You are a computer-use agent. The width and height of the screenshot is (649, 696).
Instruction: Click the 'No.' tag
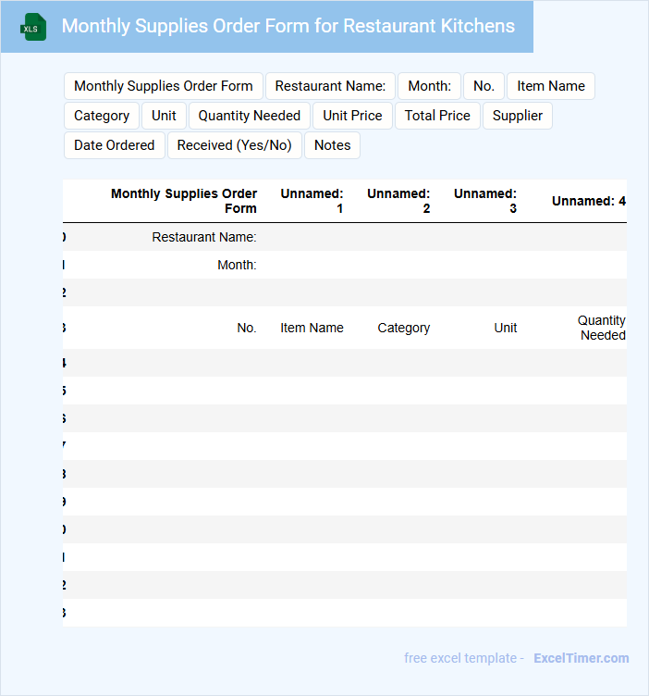[x=484, y=86]
